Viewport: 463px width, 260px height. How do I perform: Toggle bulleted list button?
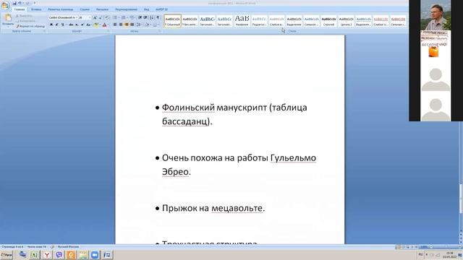(115, 17)
